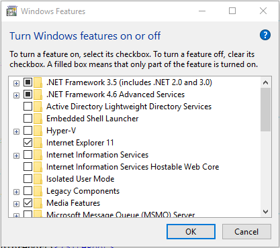The width and height of the screenshot is (280, 248).
Task: Uncheck the Media Features checkbox
Action: [x=28, y=203]
